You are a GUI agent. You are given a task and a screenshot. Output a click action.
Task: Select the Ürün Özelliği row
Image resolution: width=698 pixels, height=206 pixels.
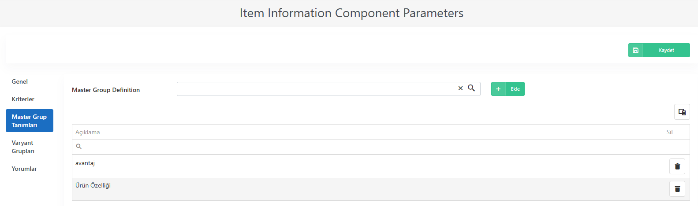[367, 189]
